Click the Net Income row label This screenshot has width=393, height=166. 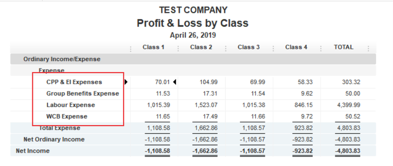(x=33, y=151)
